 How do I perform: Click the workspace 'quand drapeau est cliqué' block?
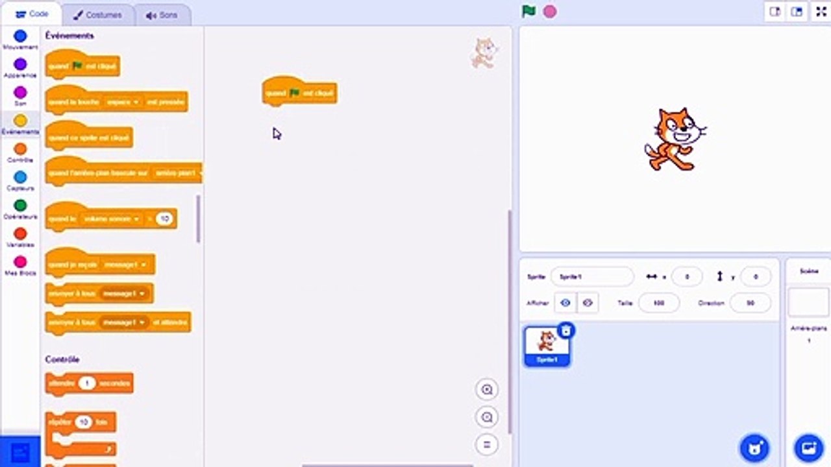[299, 93]
